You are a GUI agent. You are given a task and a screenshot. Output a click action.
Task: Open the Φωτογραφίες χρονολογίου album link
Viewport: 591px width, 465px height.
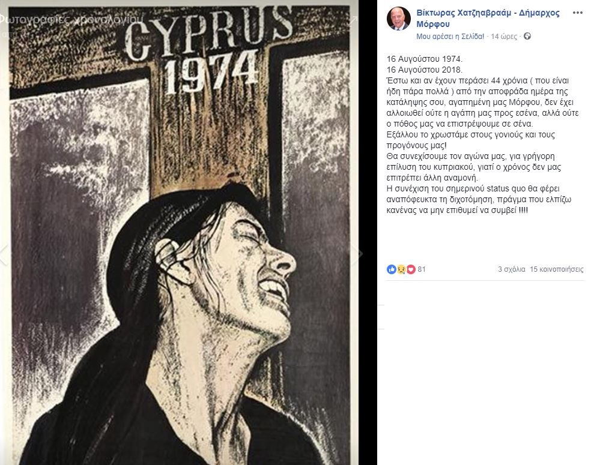pyautogui.click(x=71, y=20)
